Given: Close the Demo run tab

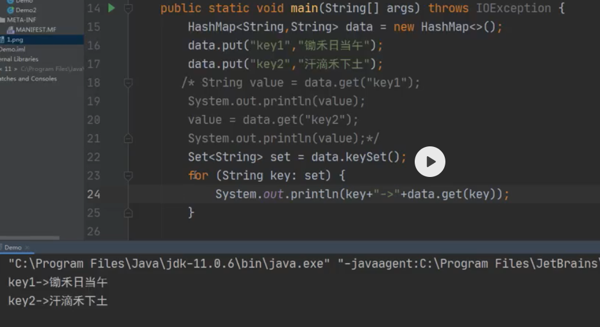Looking at the screenshot, I should pyautogui.click(x=27, y=247).
